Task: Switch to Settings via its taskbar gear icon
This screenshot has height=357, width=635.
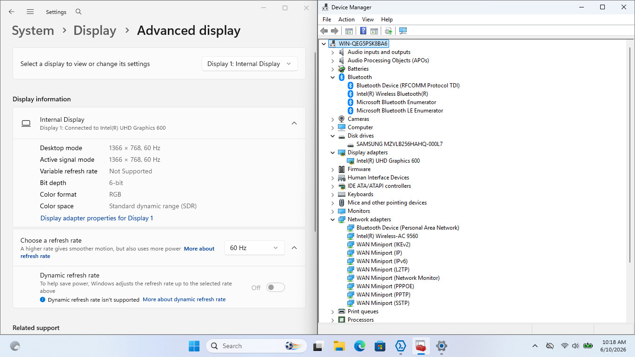Action: [441, 346]
